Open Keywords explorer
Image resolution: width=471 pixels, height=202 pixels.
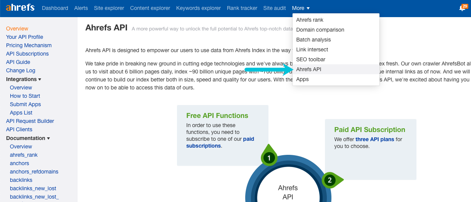[x=198, y=8]
